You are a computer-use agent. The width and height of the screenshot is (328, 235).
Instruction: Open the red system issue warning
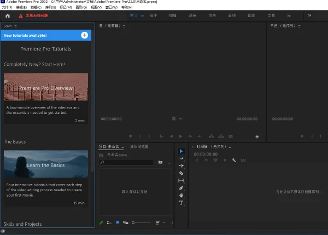click(33, 15)
